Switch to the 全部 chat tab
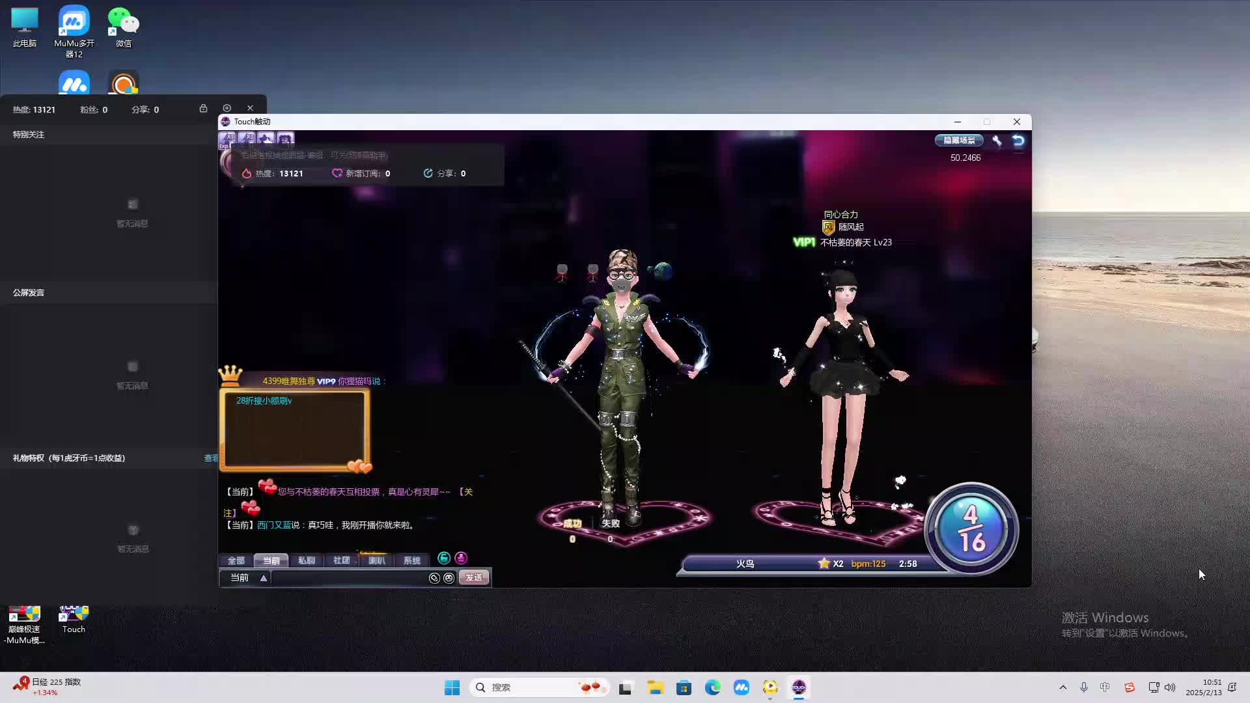Screen dimensions: 1250x703 (236, 560)
